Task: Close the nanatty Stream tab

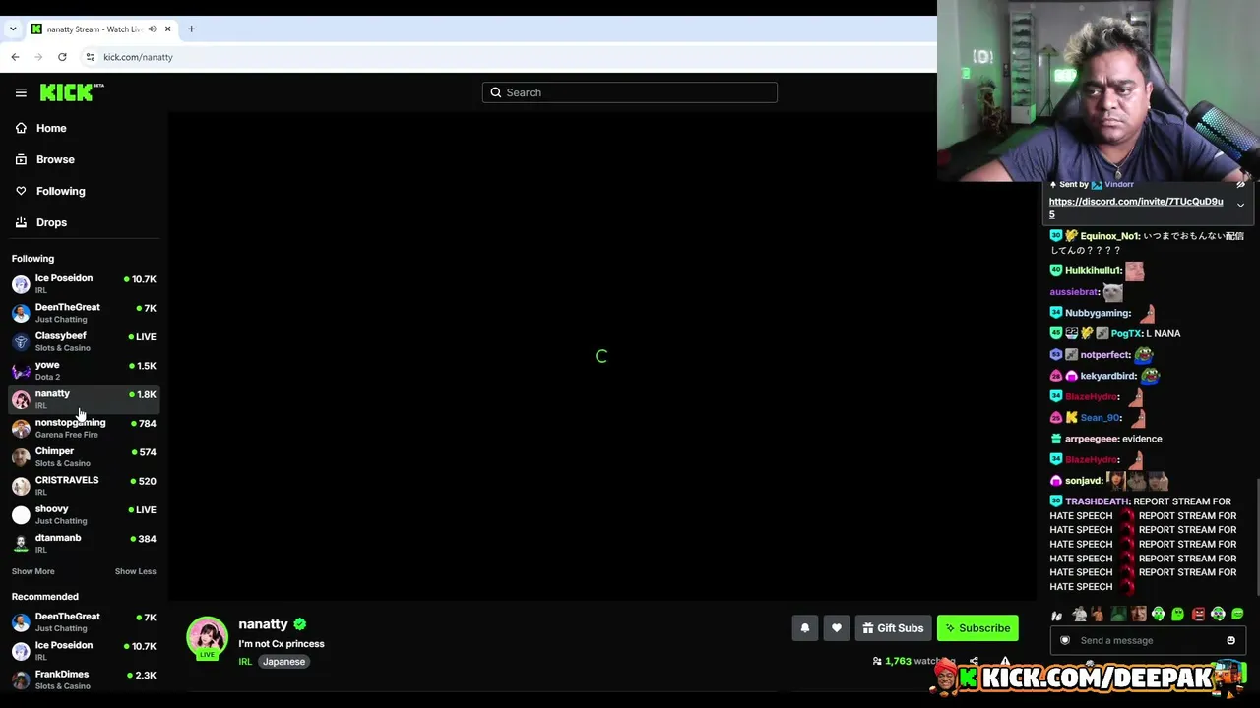Action: pos(167,29)
